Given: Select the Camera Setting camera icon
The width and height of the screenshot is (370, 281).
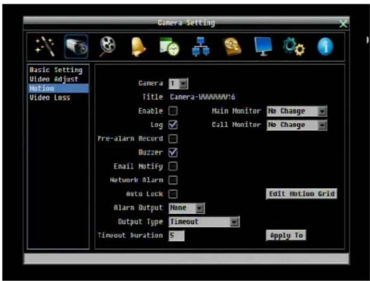Looking at the screenshot, I should point(76,46).
